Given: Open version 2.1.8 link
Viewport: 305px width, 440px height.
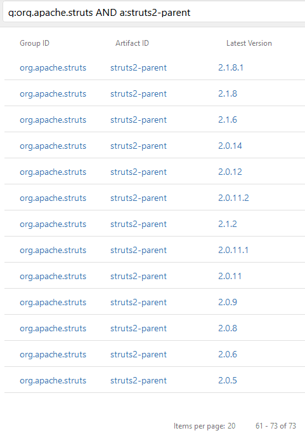Looking at the screenshot, I should tap(228, 93).
